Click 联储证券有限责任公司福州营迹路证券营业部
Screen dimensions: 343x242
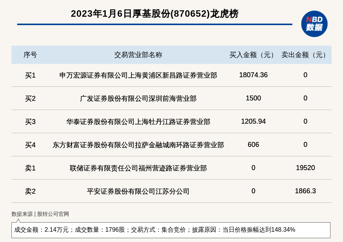click(138, 168)
